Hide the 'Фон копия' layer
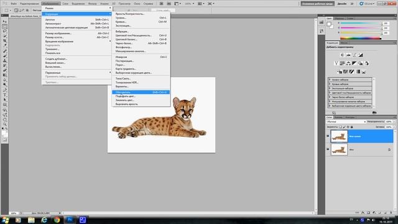 [x=328, y=136]
